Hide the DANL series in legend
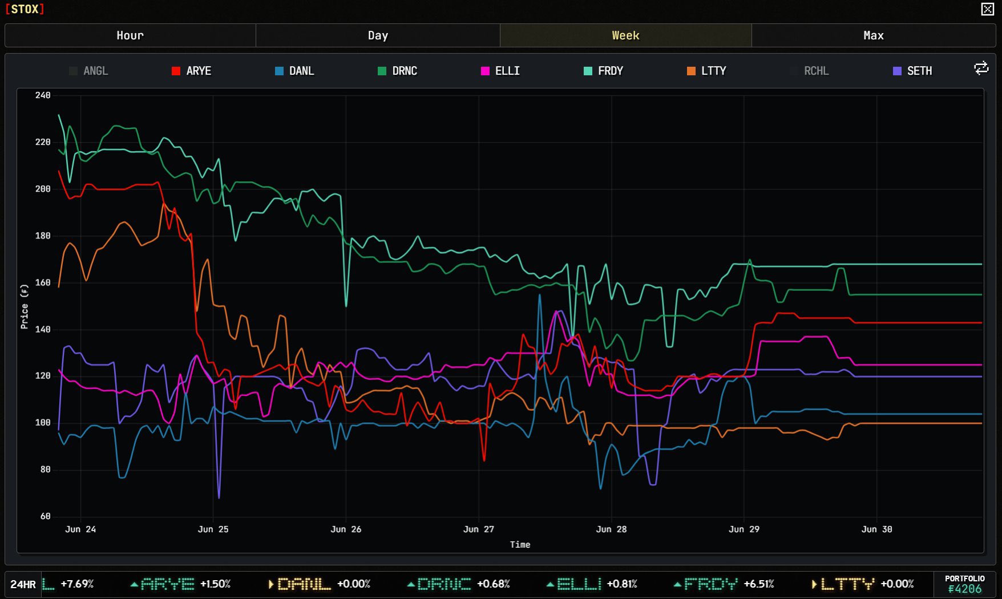The image size is (1002, 599). tap(294, 71)
